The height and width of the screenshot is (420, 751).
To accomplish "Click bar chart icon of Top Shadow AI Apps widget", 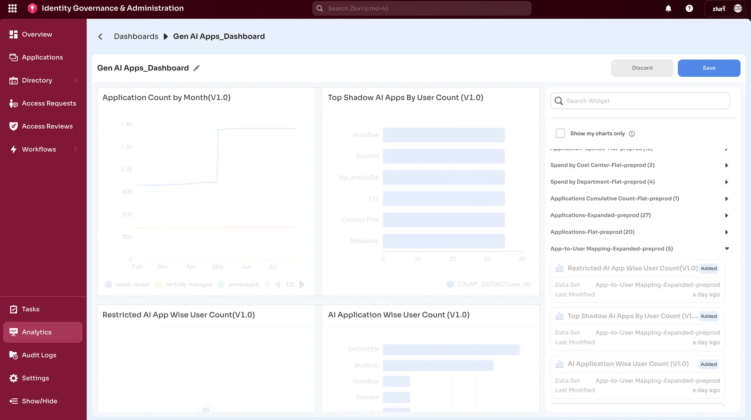I will click(559, 316).
